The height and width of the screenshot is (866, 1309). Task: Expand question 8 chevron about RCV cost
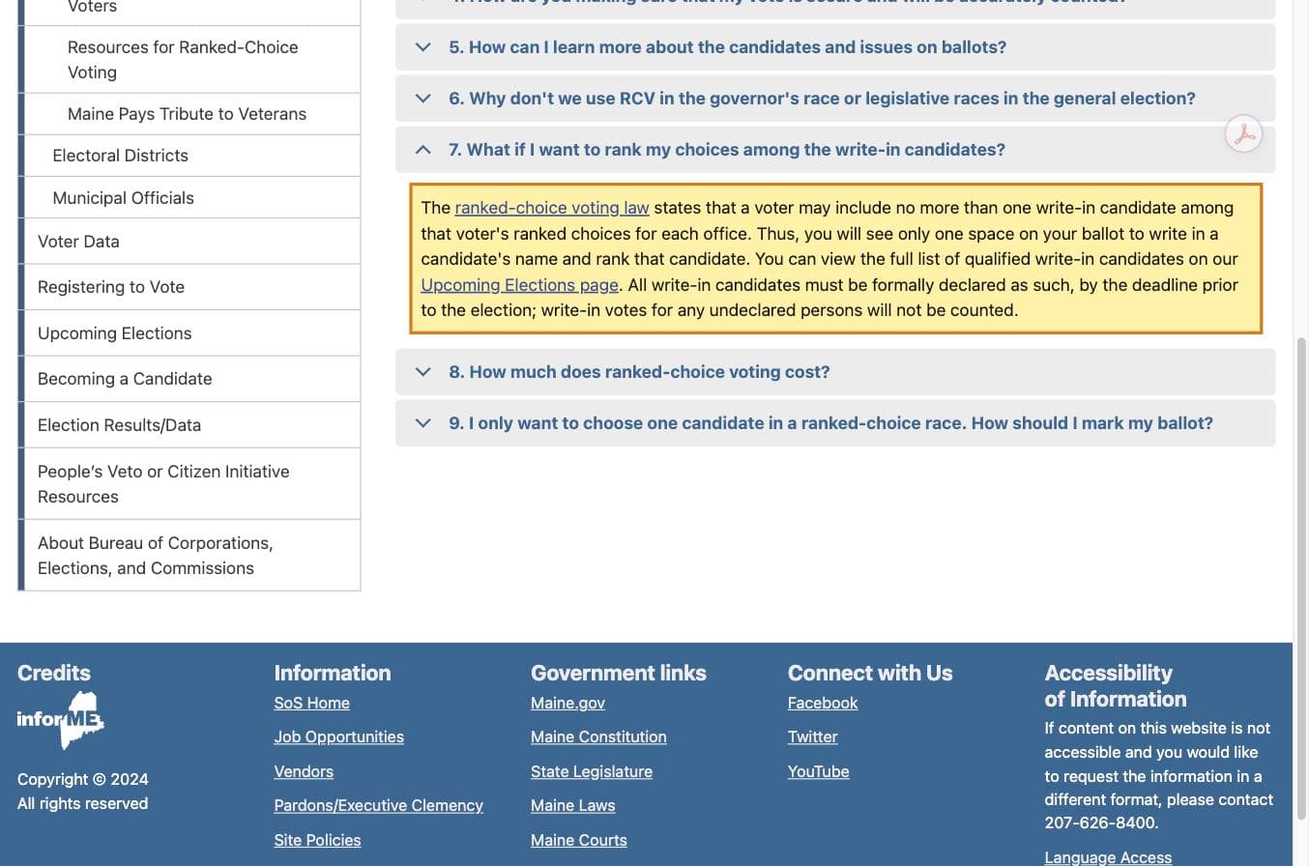(x=422, y=372)
